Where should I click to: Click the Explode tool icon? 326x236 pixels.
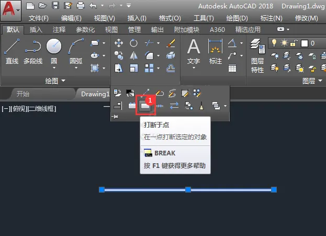tap(171, 55)
